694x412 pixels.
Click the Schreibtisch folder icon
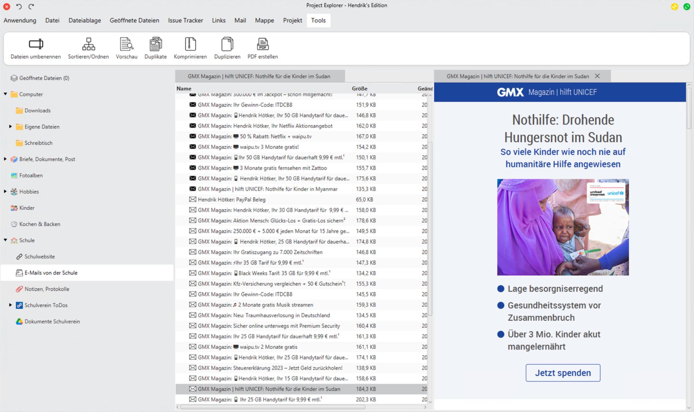tap(19, 143)
